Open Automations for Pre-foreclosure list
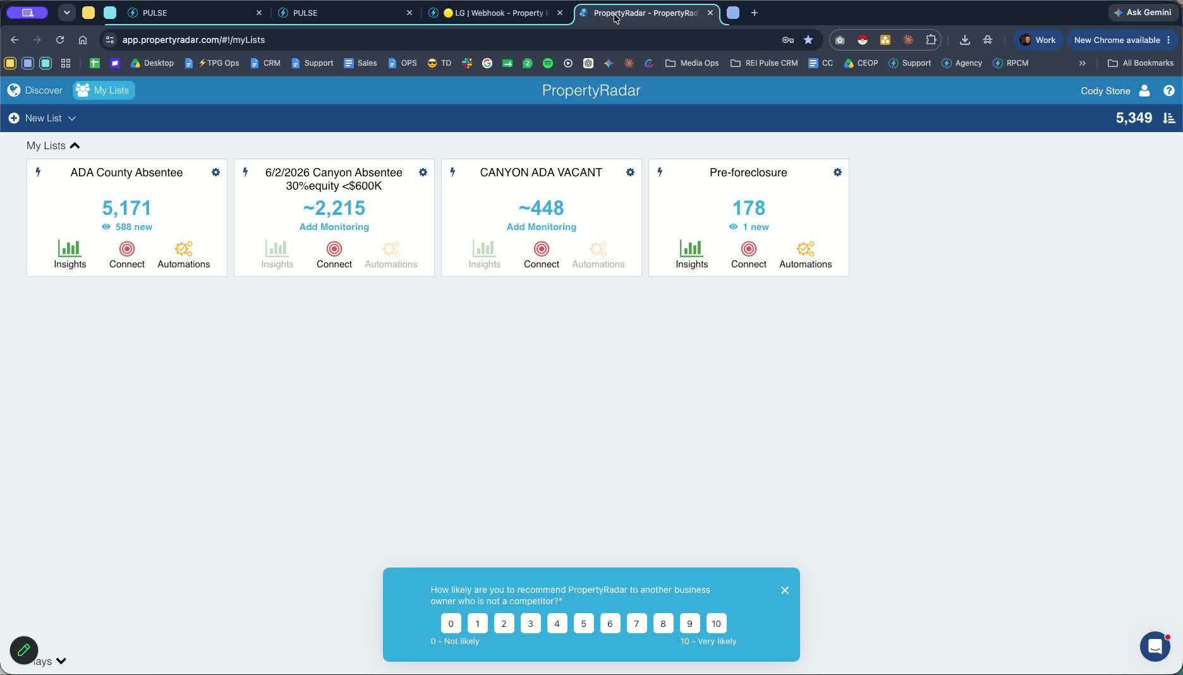Viewport: 1183px width, 675px height. (806, 254)
